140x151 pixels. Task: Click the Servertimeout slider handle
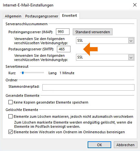23,73
